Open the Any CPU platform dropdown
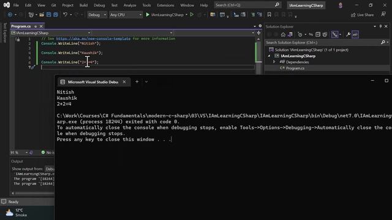This screenshot has width=392, height=220. pos(126,15)
